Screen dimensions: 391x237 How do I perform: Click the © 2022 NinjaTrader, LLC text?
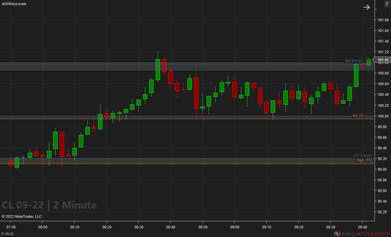click(x=22, y=216)
